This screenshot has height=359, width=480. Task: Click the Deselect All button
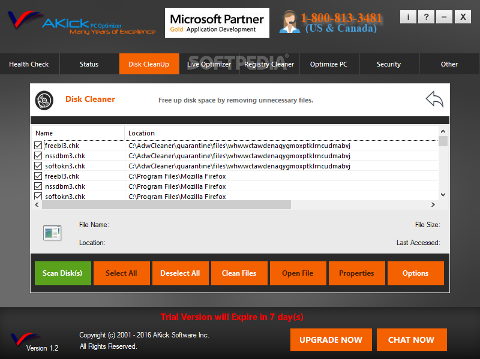(181, 273)
